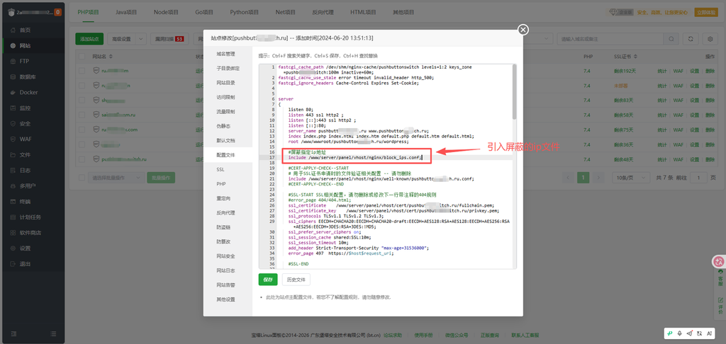Screen dimensions: 726x344
Task: Check the first website row checkbox
Action: pyautogui.click(x=82, y=71)
